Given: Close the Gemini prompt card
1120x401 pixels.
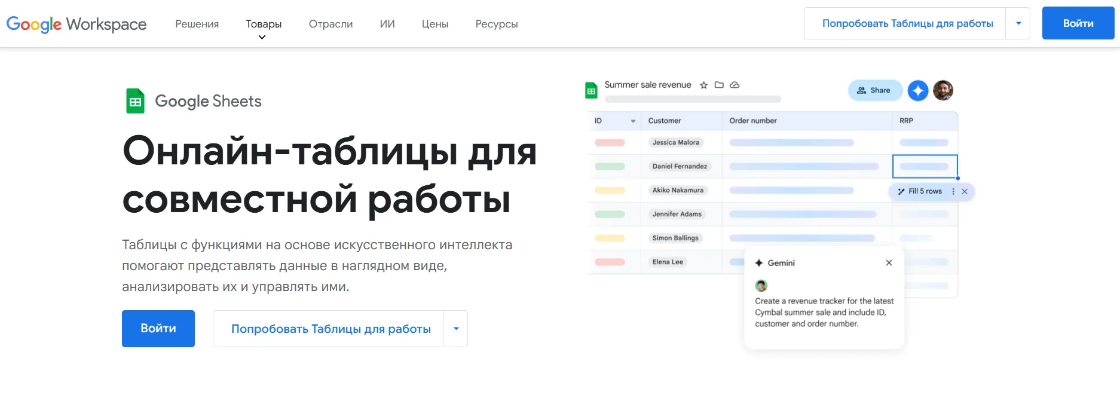Looking at the screenshot, I should (x=889, y=263).
